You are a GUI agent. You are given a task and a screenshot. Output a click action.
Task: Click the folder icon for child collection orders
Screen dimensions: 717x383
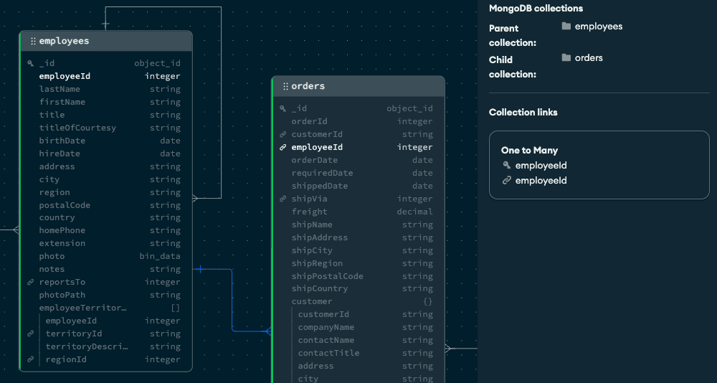(566, 58)
